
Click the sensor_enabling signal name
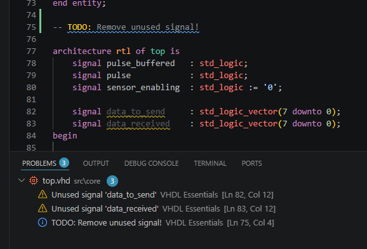pos(143,88)
